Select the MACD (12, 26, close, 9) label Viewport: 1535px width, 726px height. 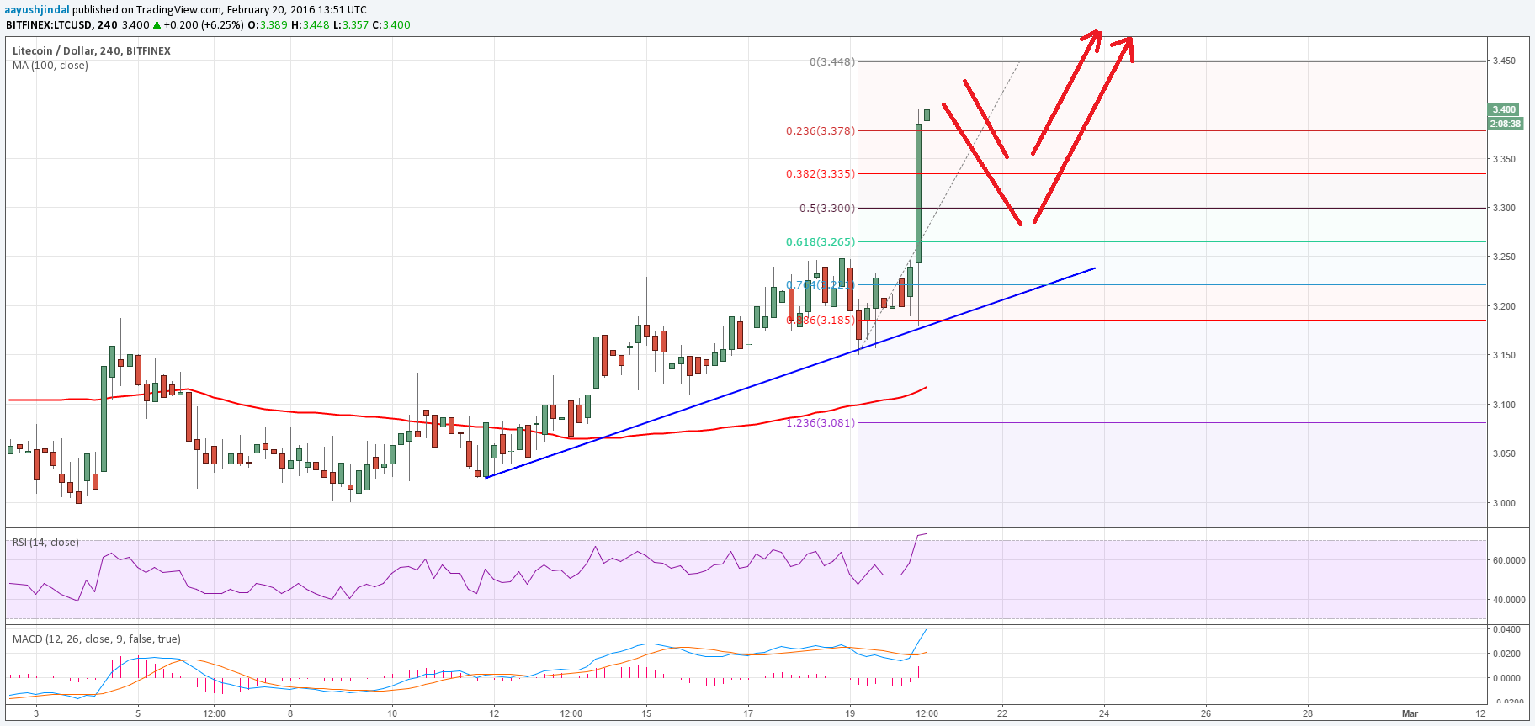96,639
